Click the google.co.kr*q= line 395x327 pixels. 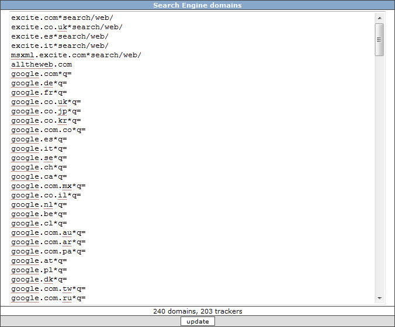click(x=46, y=120)
